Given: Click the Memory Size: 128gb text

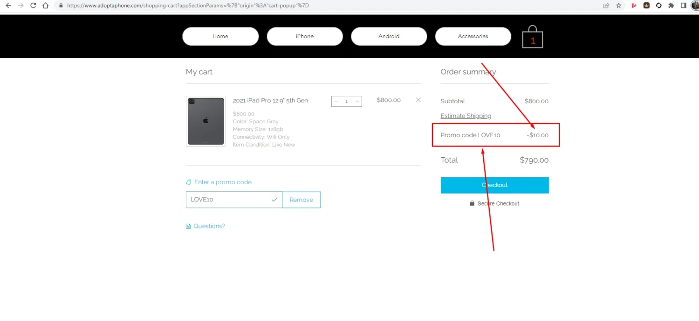Looking at the screenshot, I should coord(258,129).
